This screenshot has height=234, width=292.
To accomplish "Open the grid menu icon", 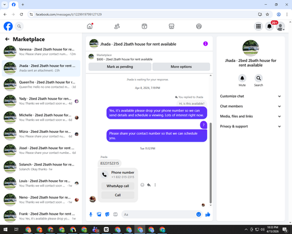I will (258, 26).
